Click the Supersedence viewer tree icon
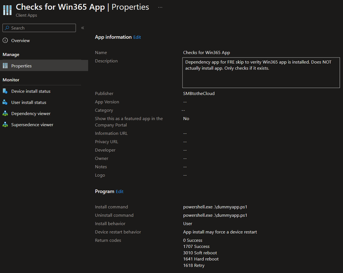 [x=5, y=125]
